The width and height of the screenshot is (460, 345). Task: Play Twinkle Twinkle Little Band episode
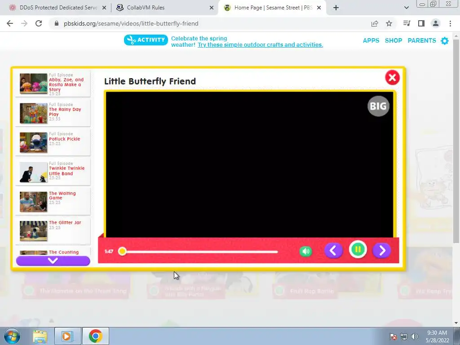pos(53,172)
